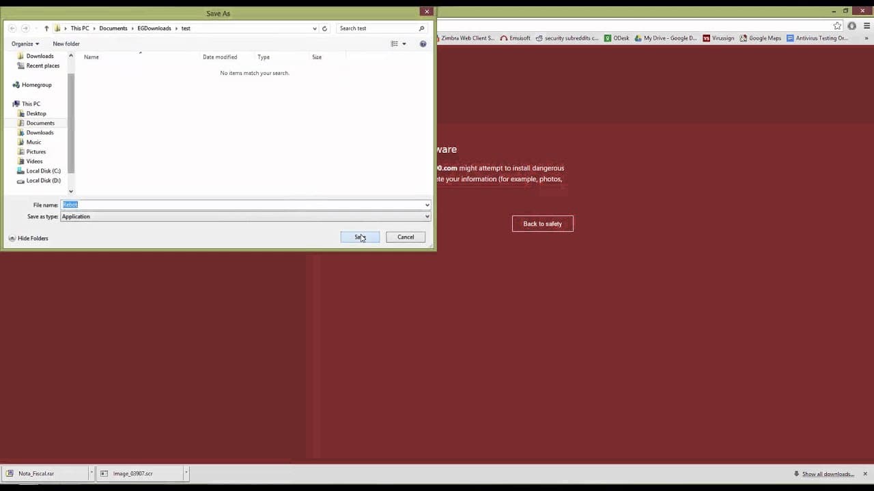Open Nota_Fiscal.rar download options arrow
This screenshot has width=874, height=491.
coord(91,473)
